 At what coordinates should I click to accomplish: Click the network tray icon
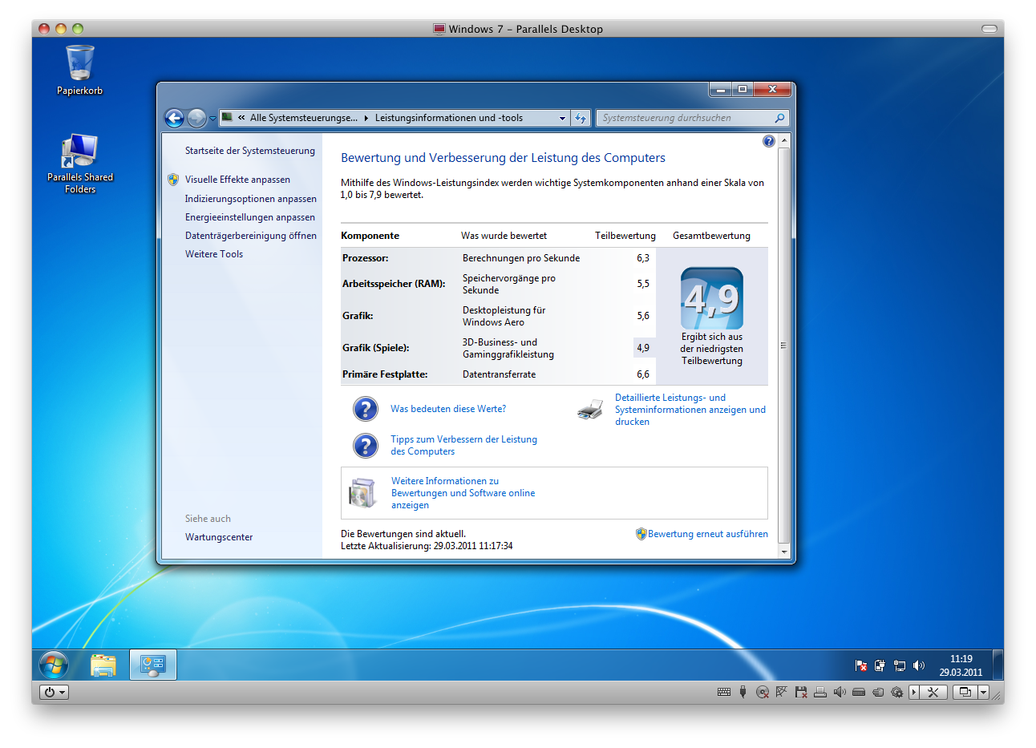899,665
